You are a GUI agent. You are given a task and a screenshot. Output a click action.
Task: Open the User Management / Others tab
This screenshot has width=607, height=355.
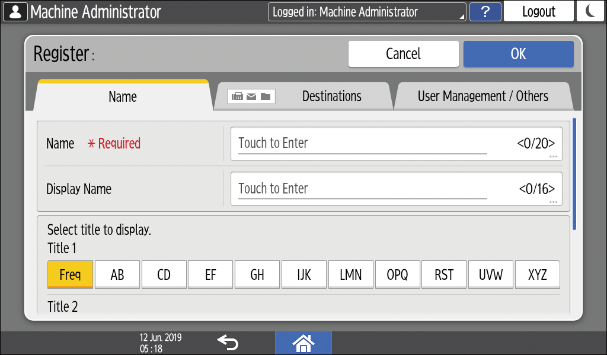coord(483,96)
